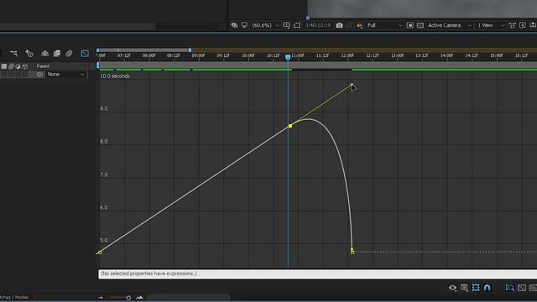Take a snapshot with the camera icon
This screenshot has height=302, width=537.
point(339,25)
